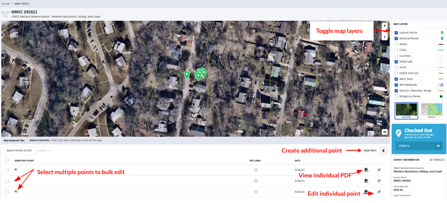Enable the Mitigation Banks layer
Viewport: 447px width, 203px height.
pyautogui.click(x=396, y=96)
